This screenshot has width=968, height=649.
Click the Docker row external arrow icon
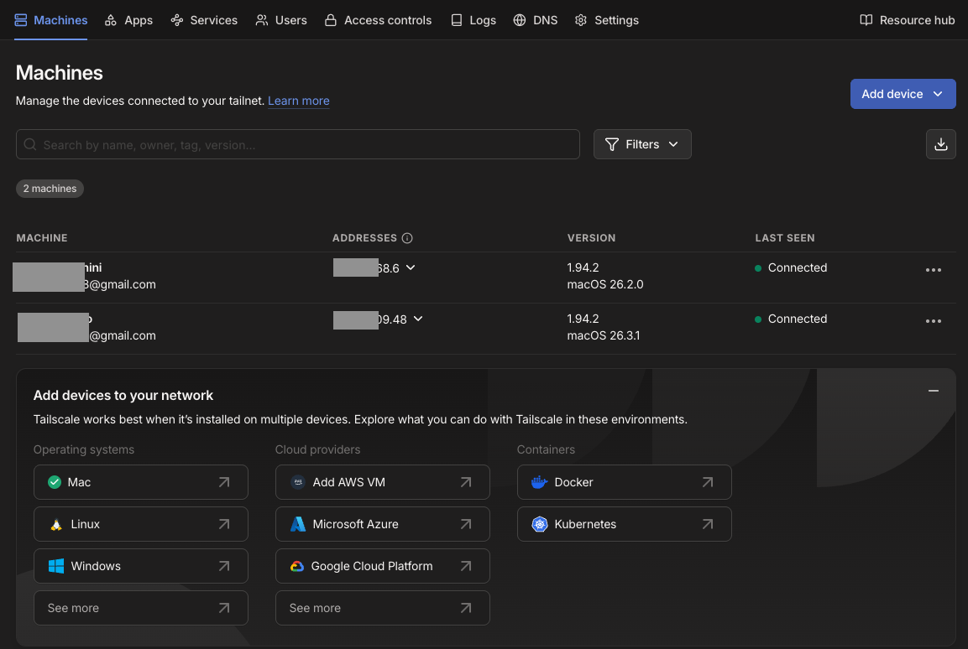pos(708,482)
